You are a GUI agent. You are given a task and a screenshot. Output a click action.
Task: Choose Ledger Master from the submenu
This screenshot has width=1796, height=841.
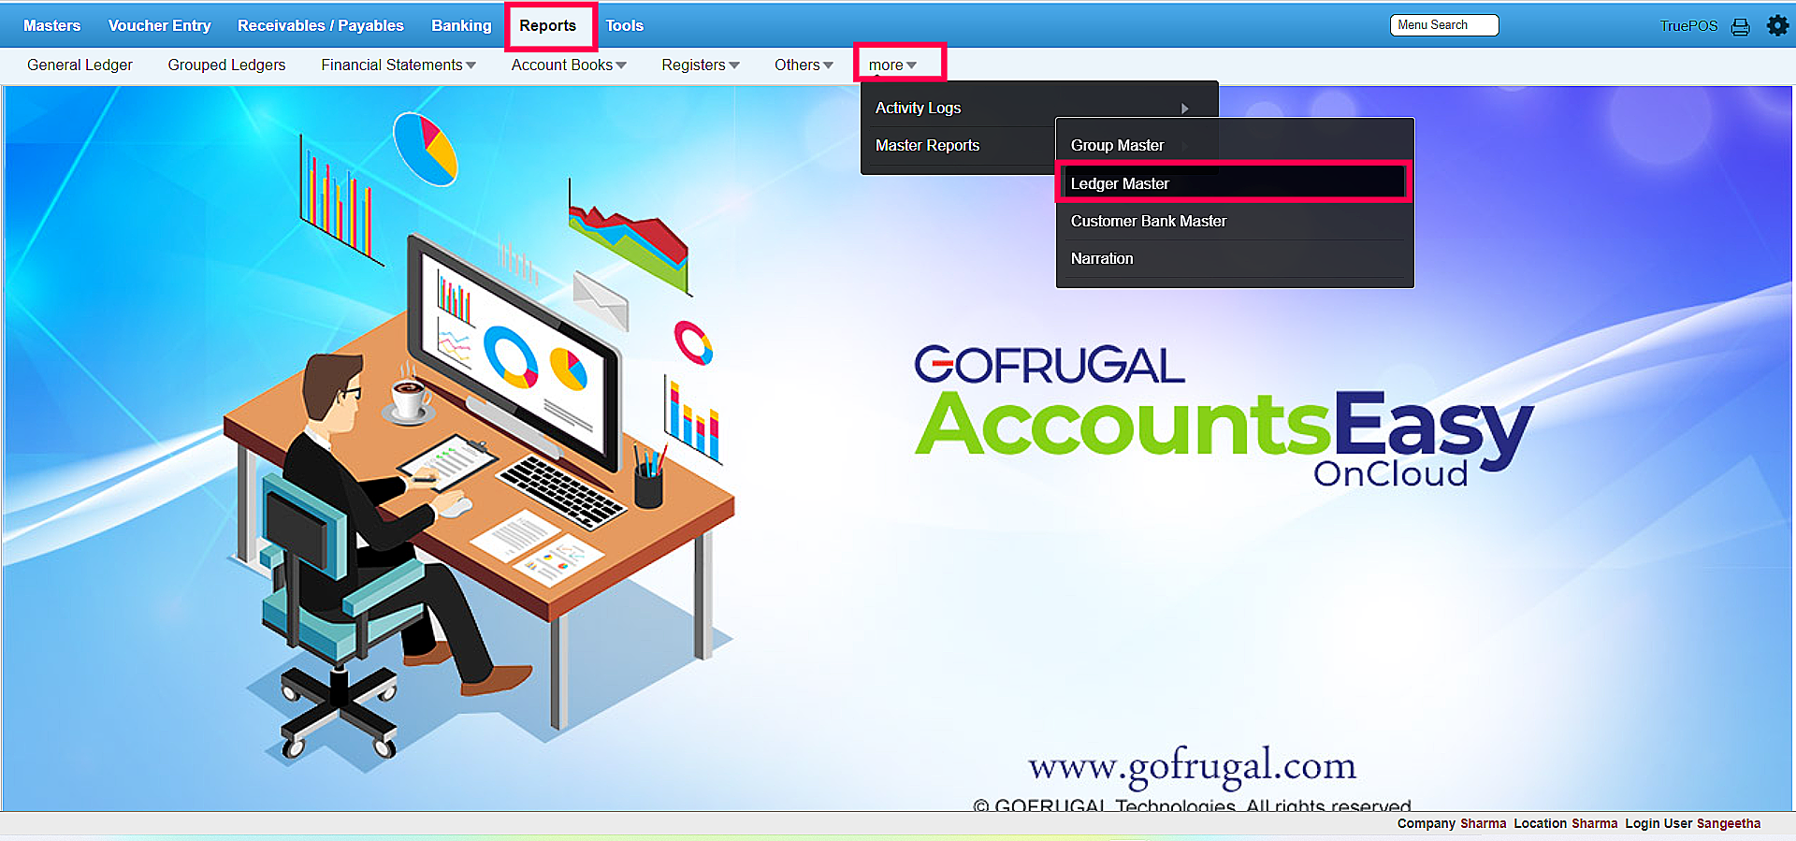[1234, 183]
